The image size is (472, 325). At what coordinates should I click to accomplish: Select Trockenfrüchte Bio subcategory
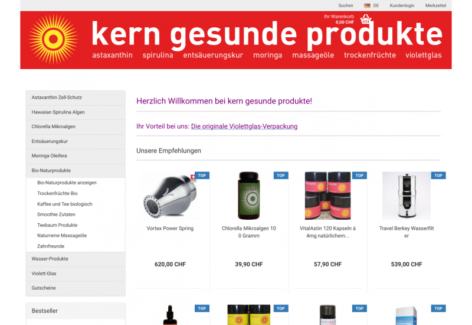pyautogui.click(x=57, y=193)
